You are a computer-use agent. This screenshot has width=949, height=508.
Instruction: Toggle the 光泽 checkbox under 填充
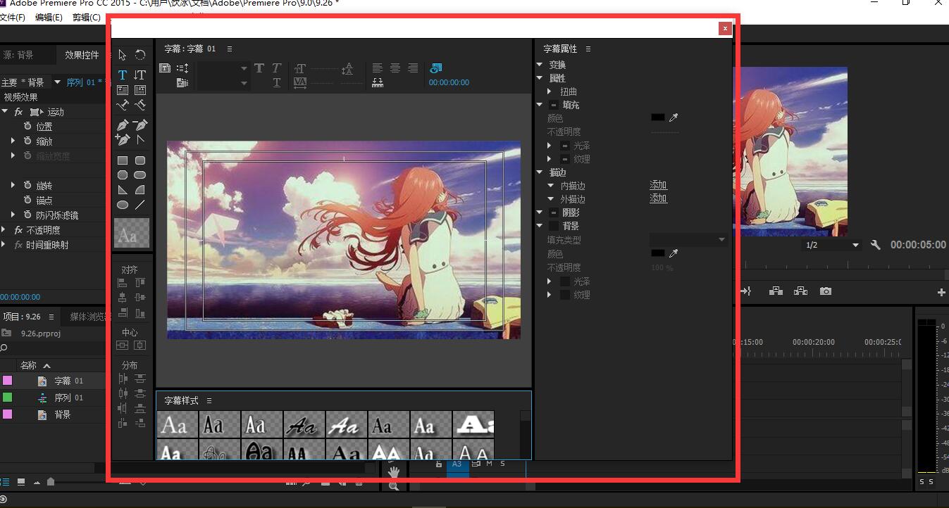click(x=565, y=146)
